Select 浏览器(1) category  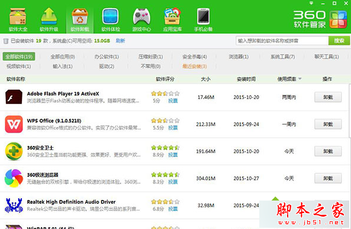click(239, 57)
